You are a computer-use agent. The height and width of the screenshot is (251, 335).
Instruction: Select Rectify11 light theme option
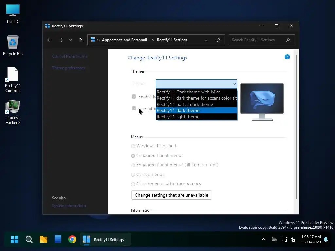pyautogui.click(x=196, y=117)
